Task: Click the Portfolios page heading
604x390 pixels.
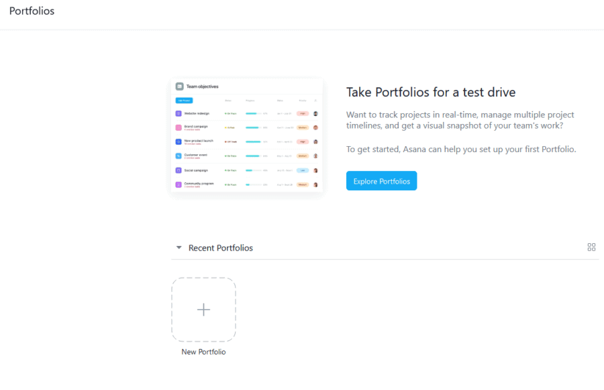Action: 32,11
